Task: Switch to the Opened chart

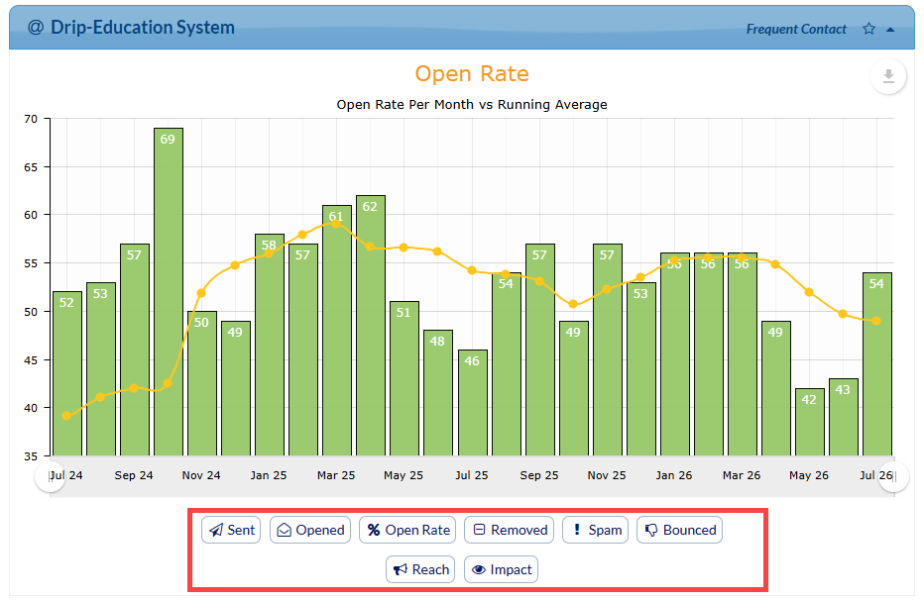Action: tap(310, 530)
